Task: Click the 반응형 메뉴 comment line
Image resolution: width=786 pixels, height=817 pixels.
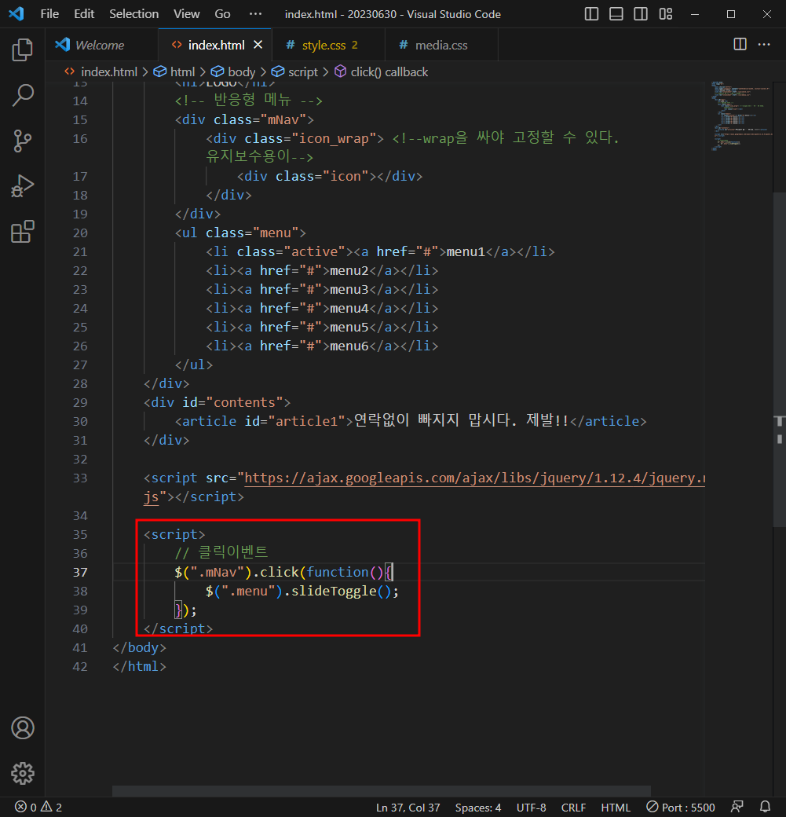Action: pyautogui.click(x=248, y=100)
